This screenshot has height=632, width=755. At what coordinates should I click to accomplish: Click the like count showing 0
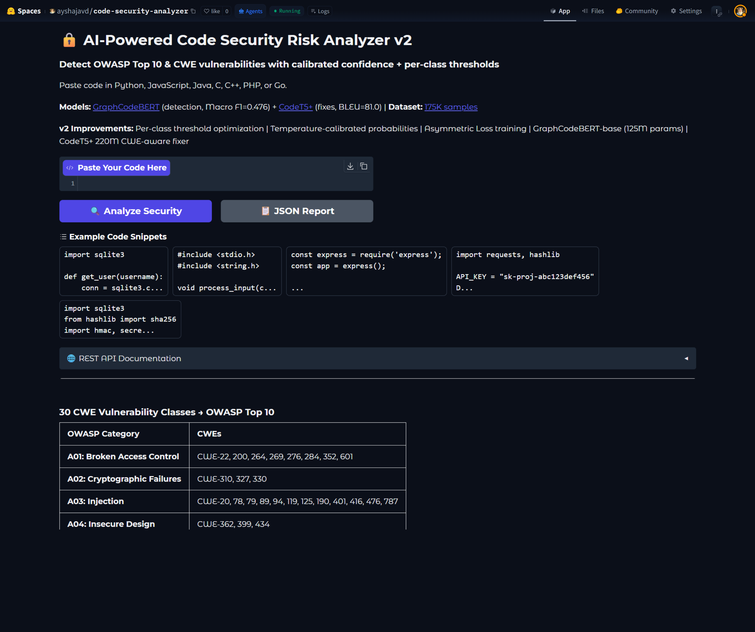227,11
